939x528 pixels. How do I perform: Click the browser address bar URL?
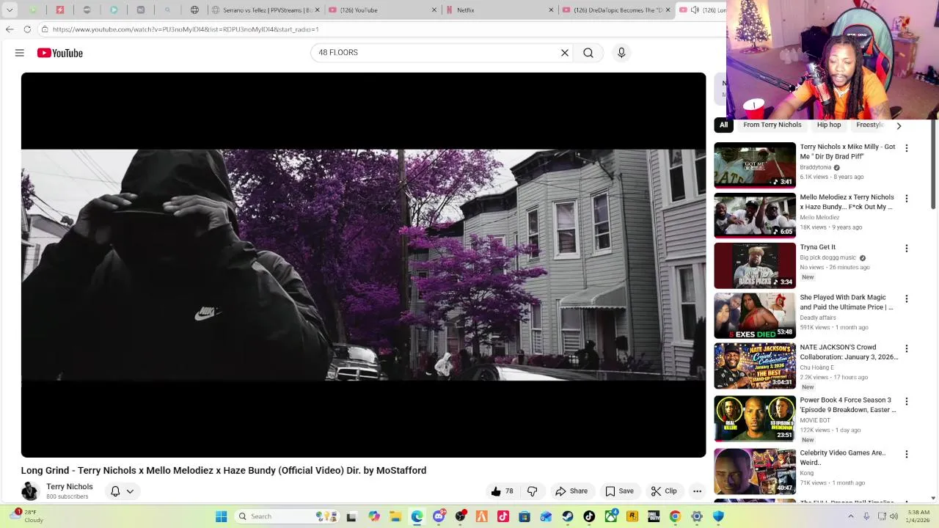(x=186, y=29)
